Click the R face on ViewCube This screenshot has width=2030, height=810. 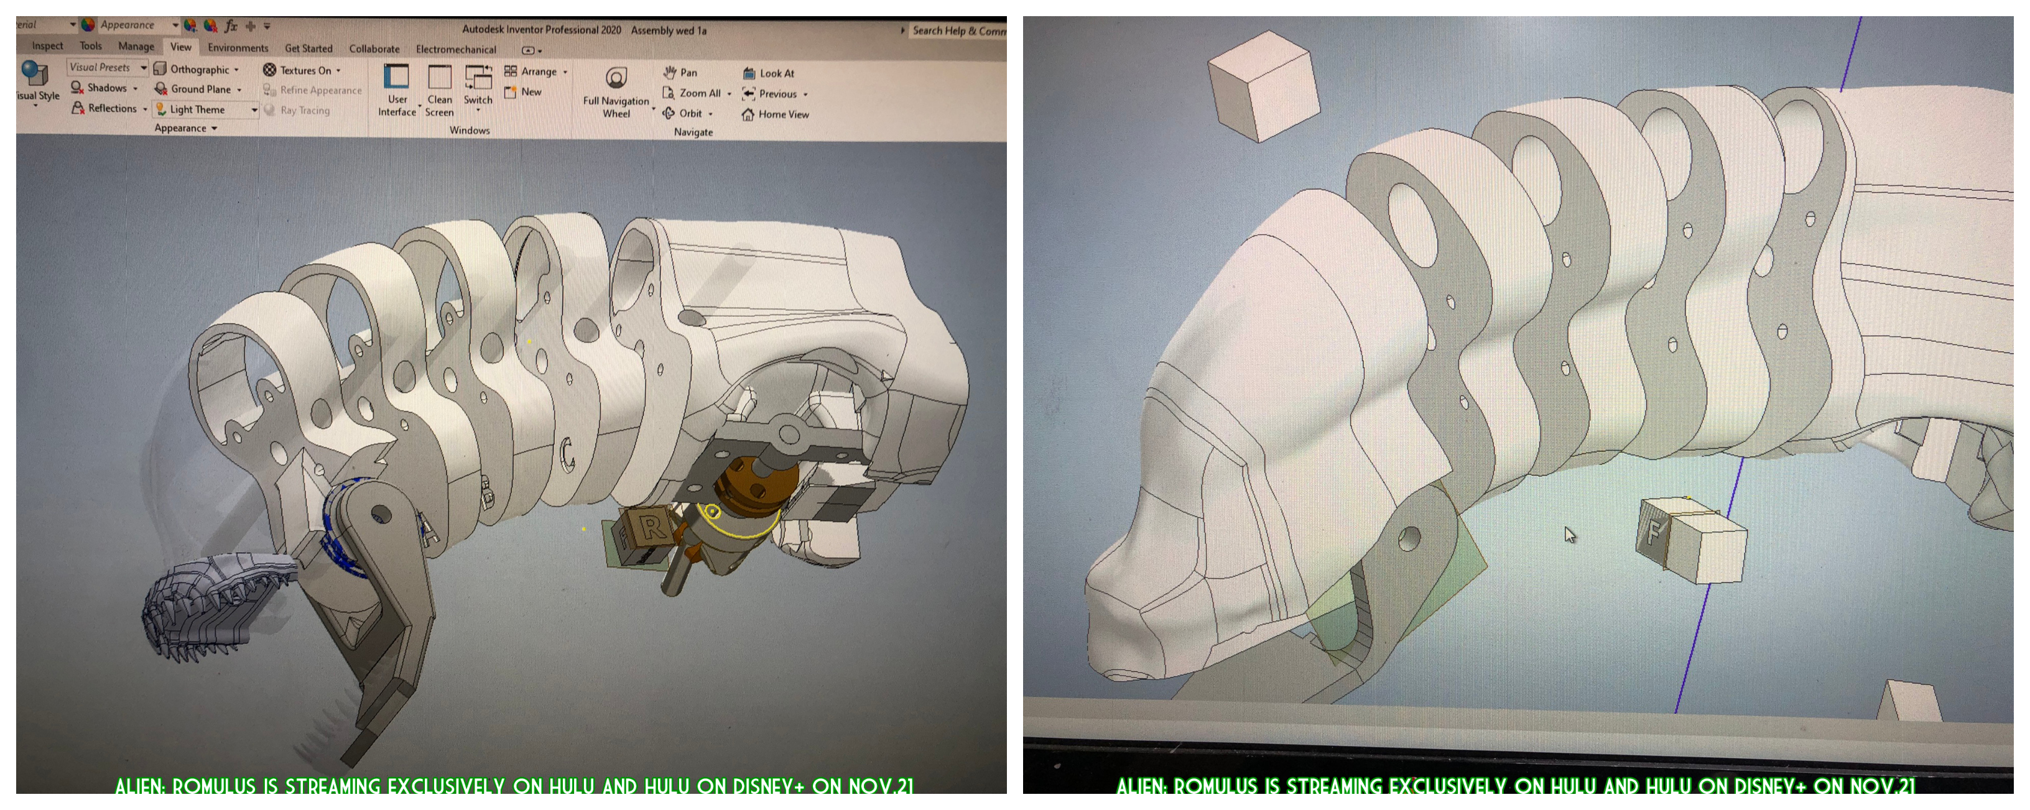pos(652,527)
